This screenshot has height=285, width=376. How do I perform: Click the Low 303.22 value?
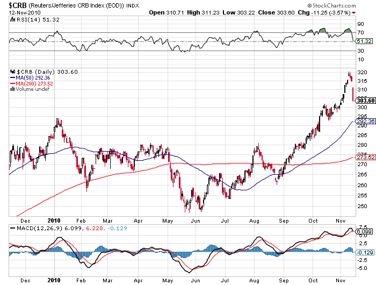pos(238,12)
